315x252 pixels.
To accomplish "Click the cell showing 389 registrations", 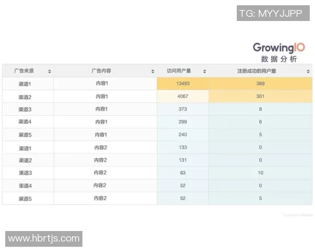I will [260, 83].
